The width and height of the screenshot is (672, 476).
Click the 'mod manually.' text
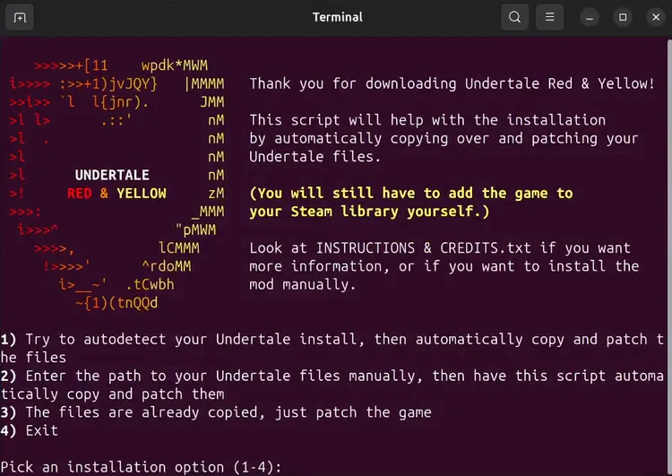coord(303,285)
